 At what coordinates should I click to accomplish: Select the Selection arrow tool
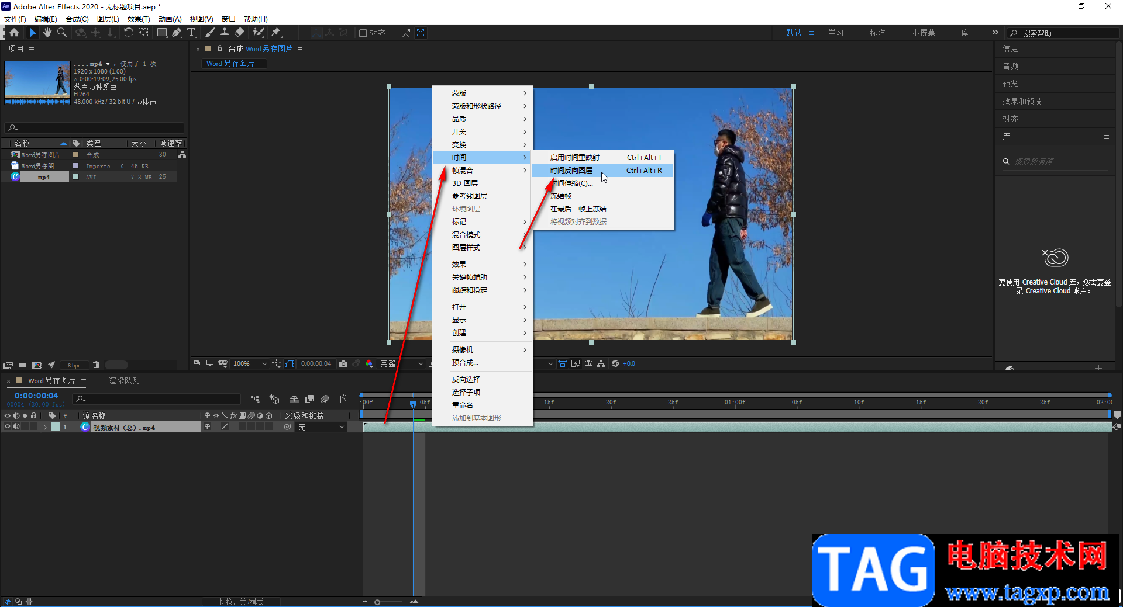pos(33,33)
